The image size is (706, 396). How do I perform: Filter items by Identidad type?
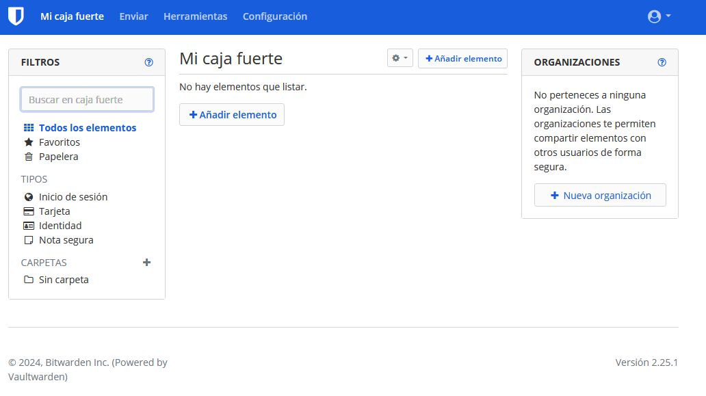pyautogui.click(x=60, y=226)
